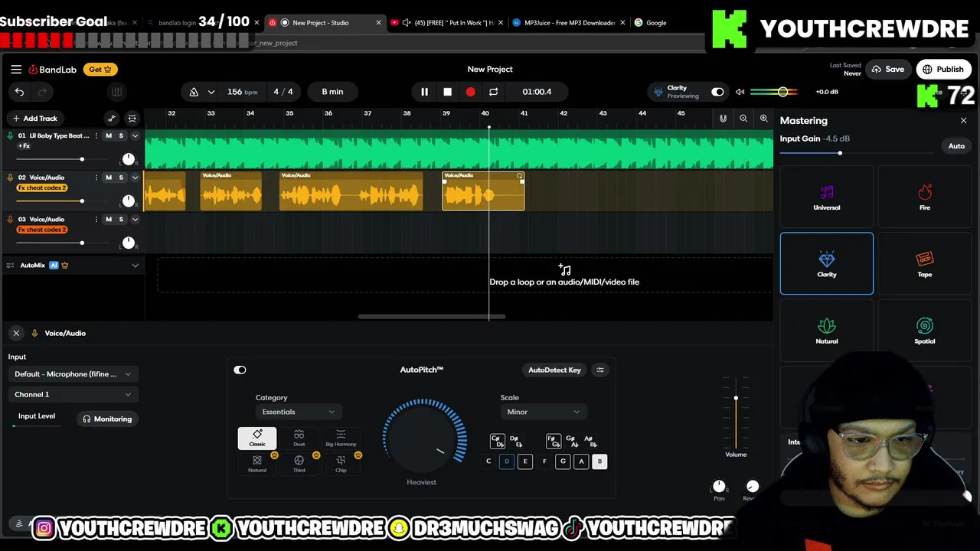Open the Channel 1 dropdown

click(x=72, y=394)
